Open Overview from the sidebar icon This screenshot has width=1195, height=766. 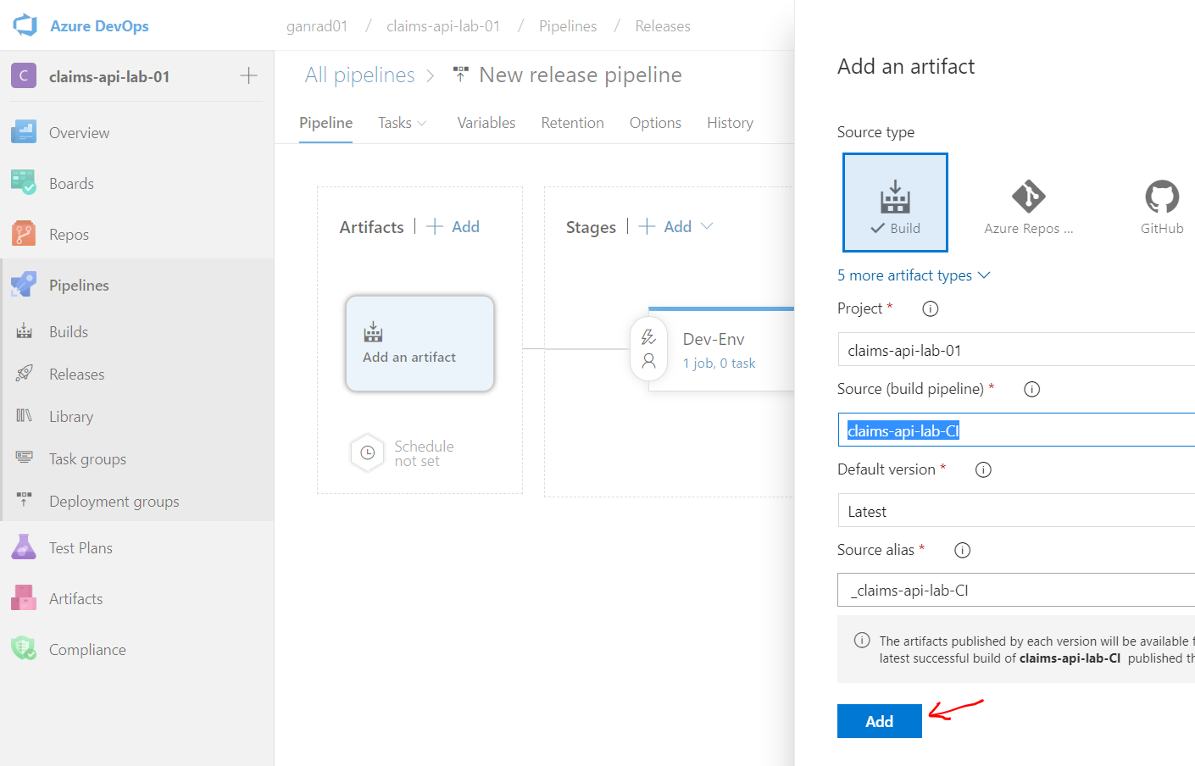(x=24, y=132)
